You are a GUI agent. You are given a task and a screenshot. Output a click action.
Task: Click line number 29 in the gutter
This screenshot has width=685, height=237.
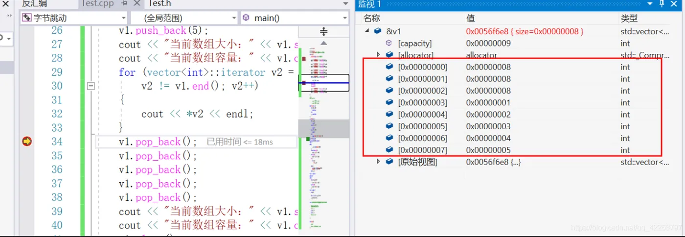[x=57, y=72]
